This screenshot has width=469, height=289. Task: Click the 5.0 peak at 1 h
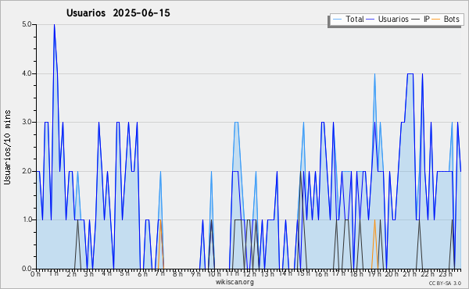[54, 25]
